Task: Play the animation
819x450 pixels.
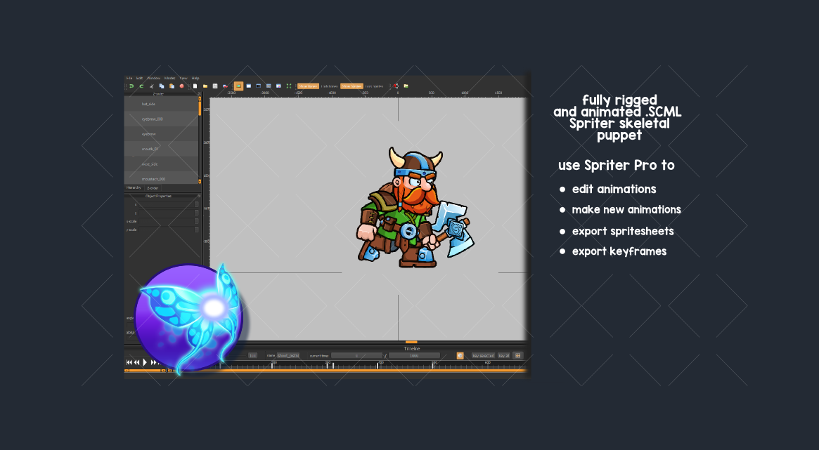Action: (x=145, y=362)
